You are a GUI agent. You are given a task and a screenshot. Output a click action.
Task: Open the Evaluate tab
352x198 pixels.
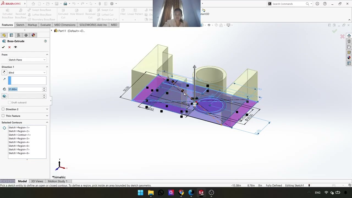46,25
